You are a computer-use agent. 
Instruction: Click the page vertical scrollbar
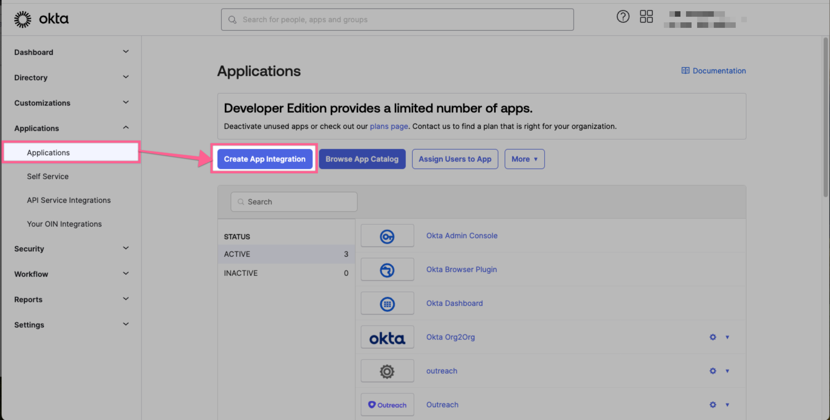[825, 117]
